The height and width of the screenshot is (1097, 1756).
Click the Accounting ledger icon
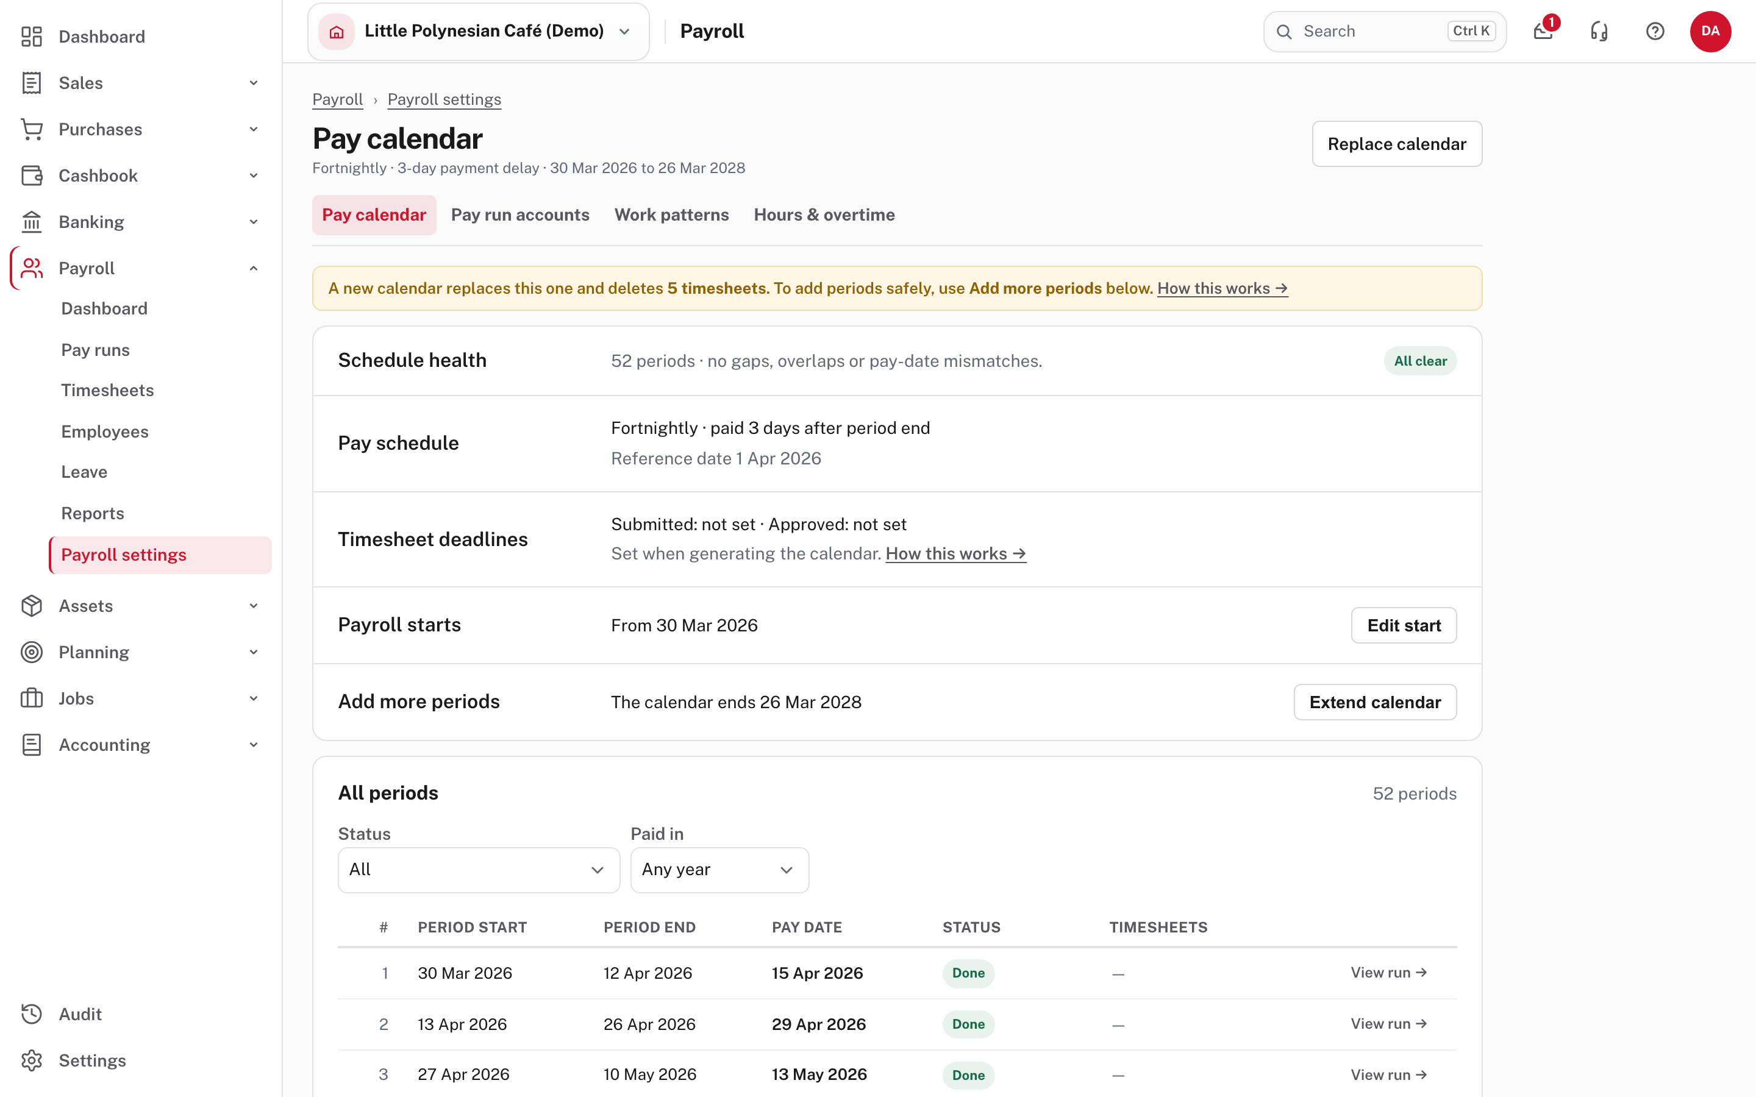(x=31, y=745)
